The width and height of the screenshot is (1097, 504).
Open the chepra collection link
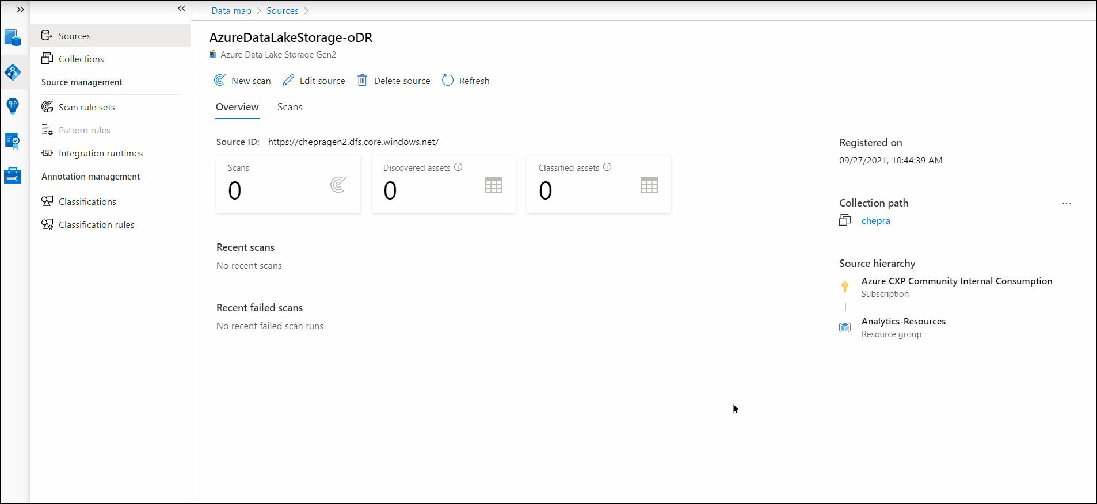(x=875, y=221)
